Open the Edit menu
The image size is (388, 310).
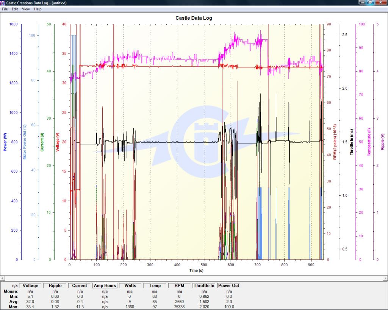point(15,9)
